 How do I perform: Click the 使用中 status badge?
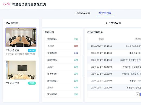pyautogui.click(x=32, y=51)
